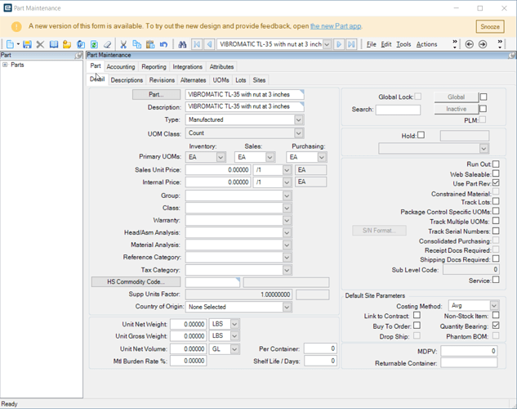This screenshot has width=517, height=409.
Task: Click the Delete (X) toolbar icon
Action: [x=40, y=44]
